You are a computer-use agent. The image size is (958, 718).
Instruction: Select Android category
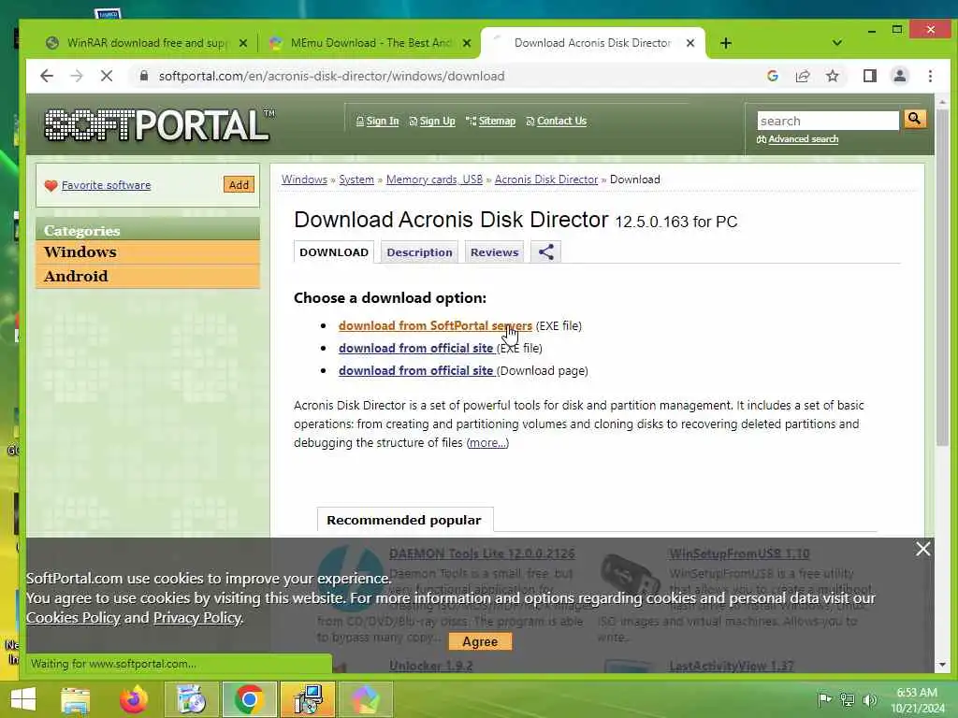point(148,276)
